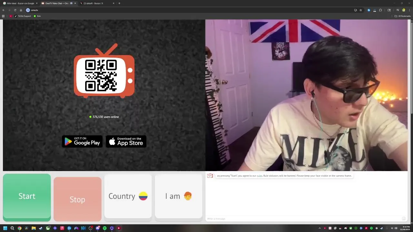Open the cast/install icon in address bar
413x232 pixels.
[355, 10]
